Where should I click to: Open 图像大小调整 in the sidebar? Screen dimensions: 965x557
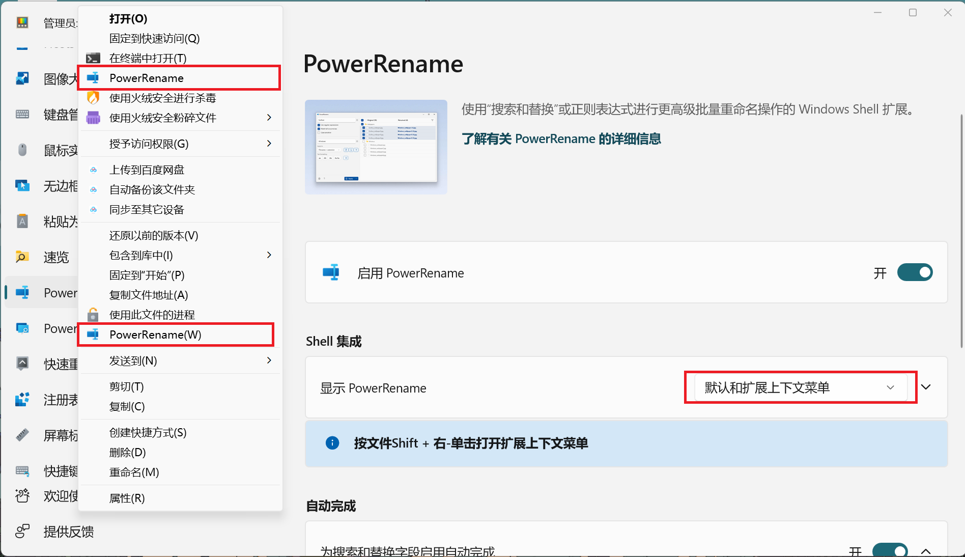coord(22,79)
